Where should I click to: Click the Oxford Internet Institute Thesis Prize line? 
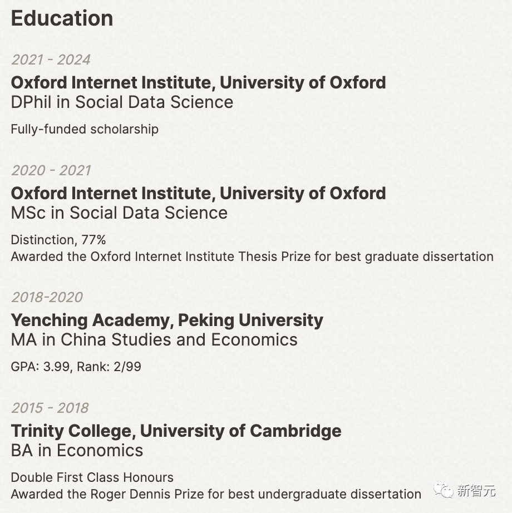click(252, 256)
